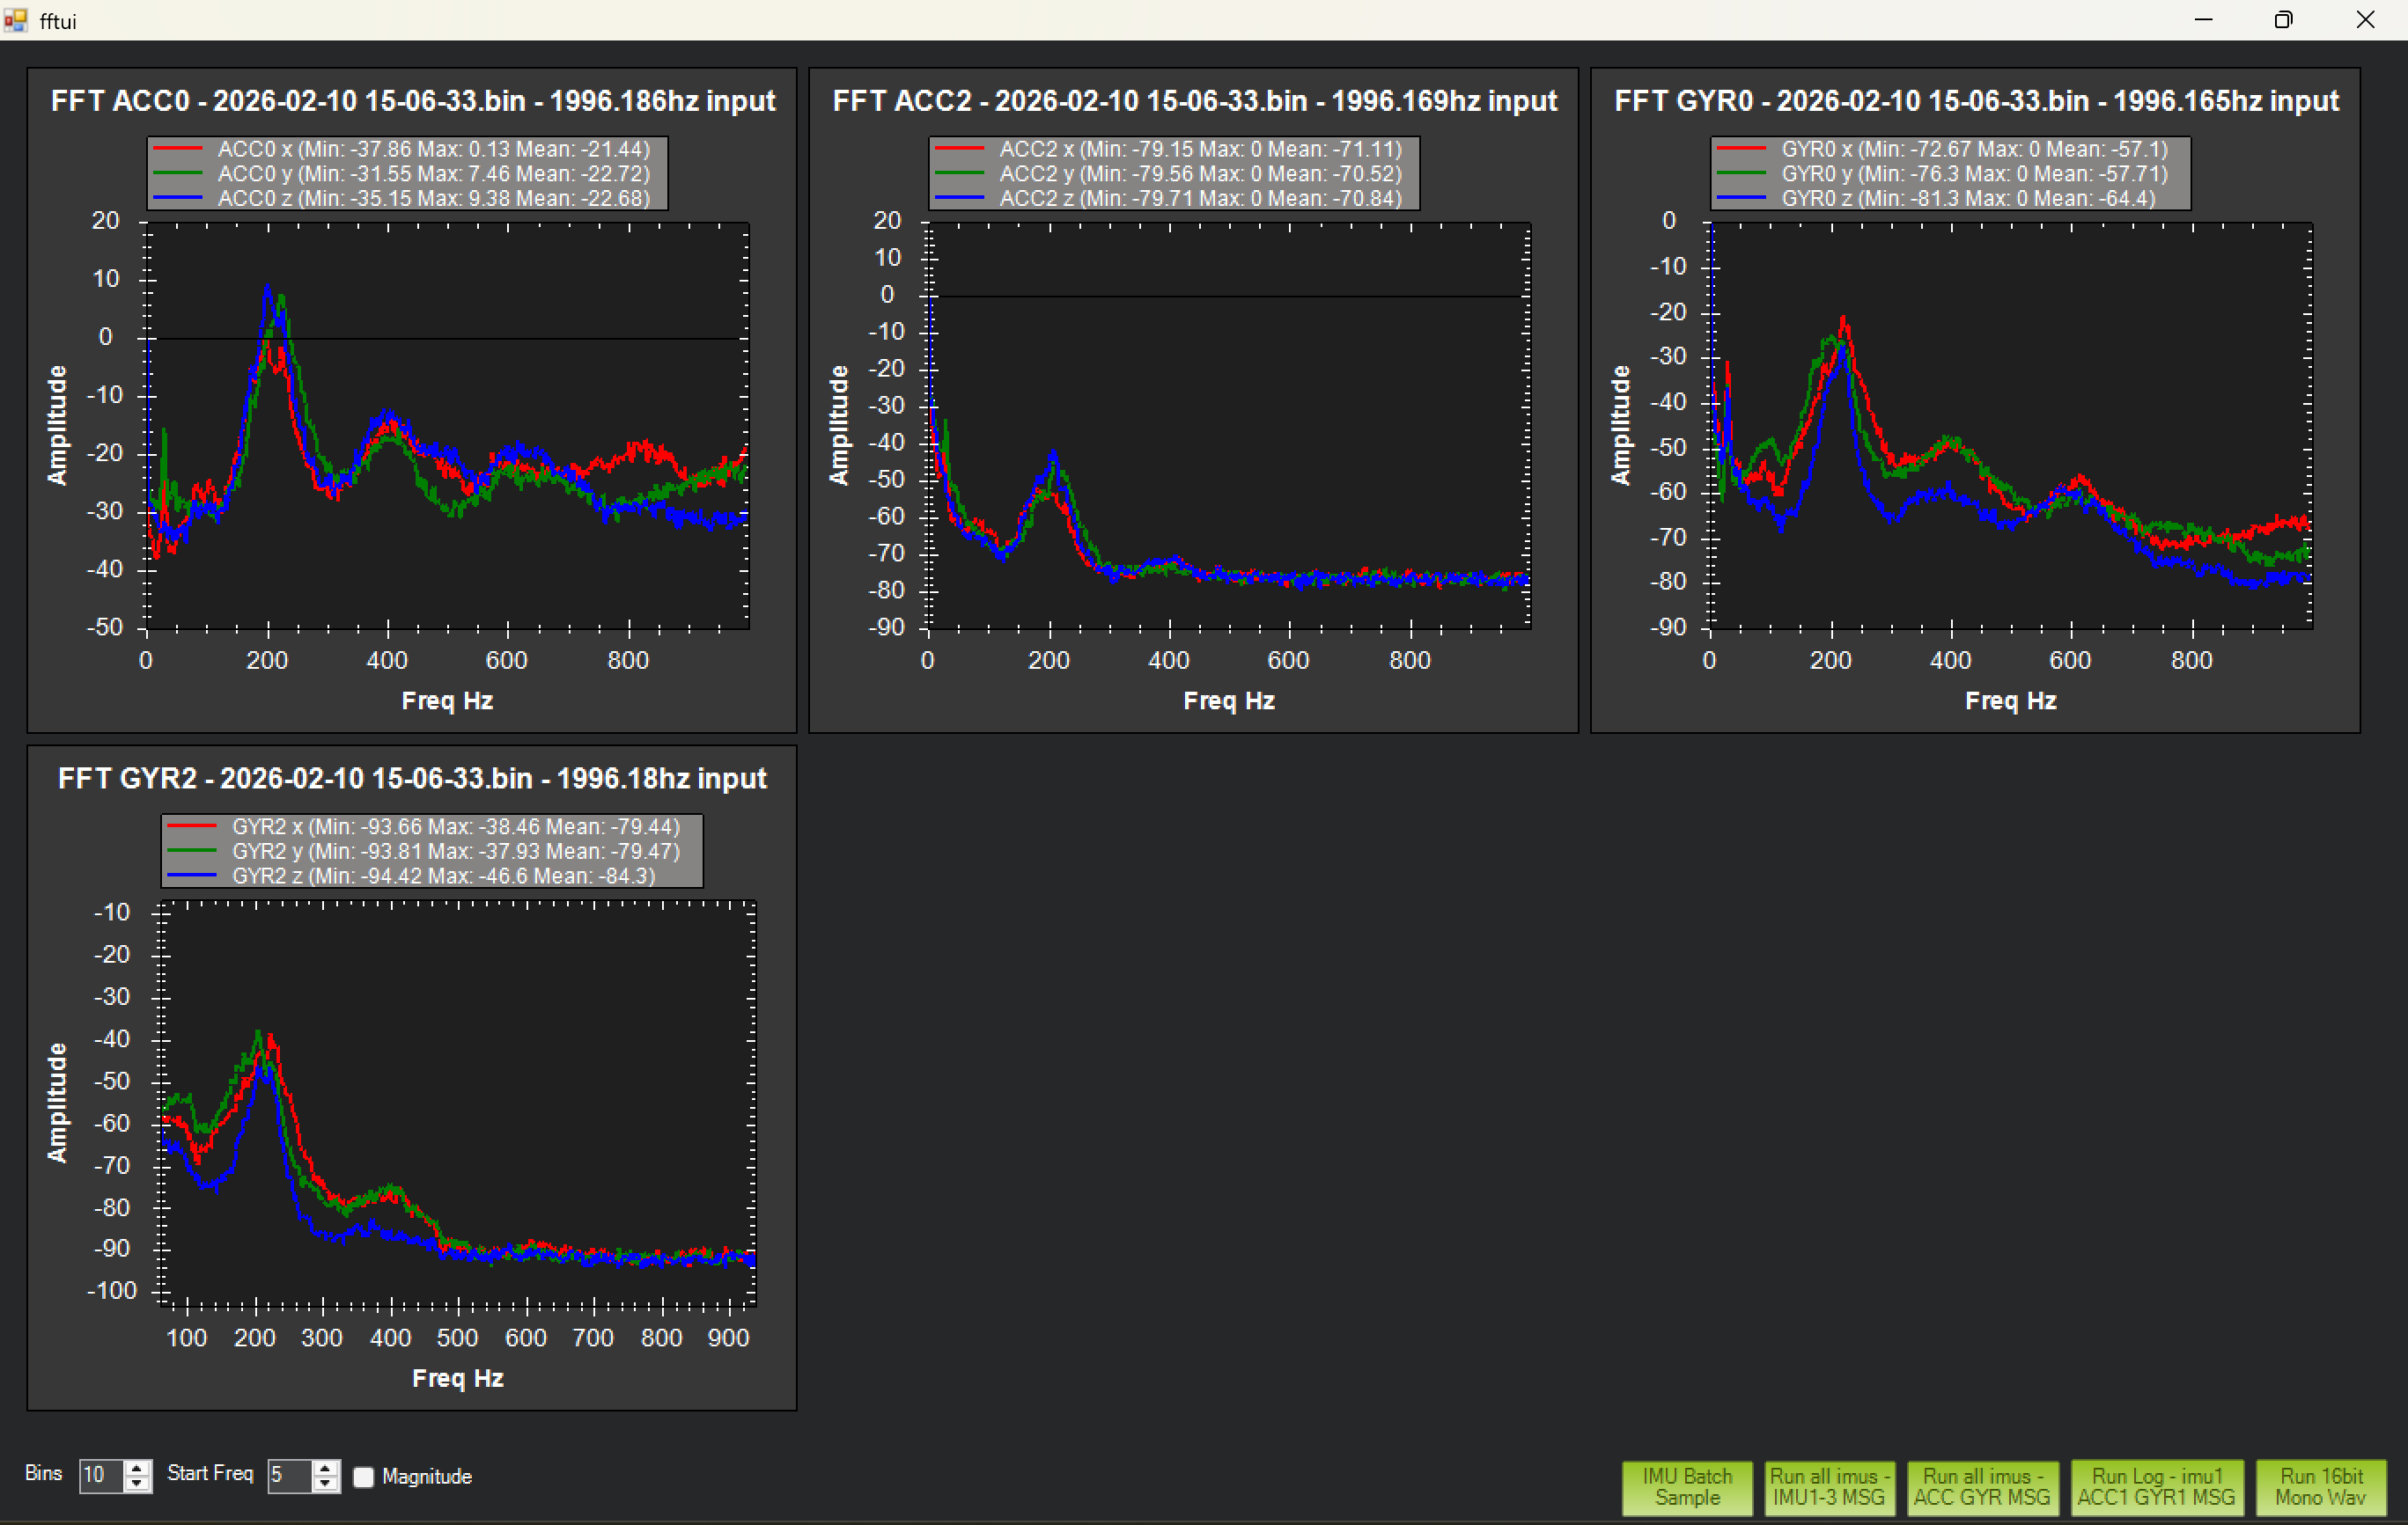Decrement Start Freq with down arrow
This screenshot has height=1525, width=2408.
[x=325, y=1484]
